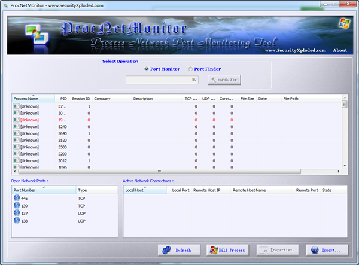Click process list horizontal scrollbar thumb

(159, 172)
